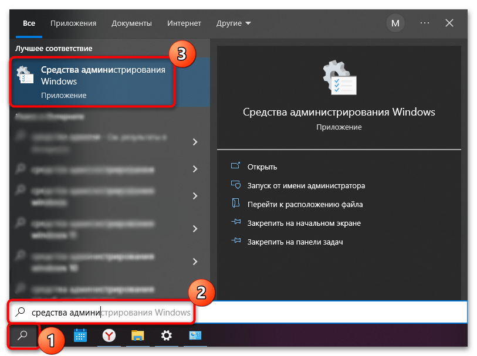
Task: Select "Перейти к расположению файла"
Action: coord(305,205)
